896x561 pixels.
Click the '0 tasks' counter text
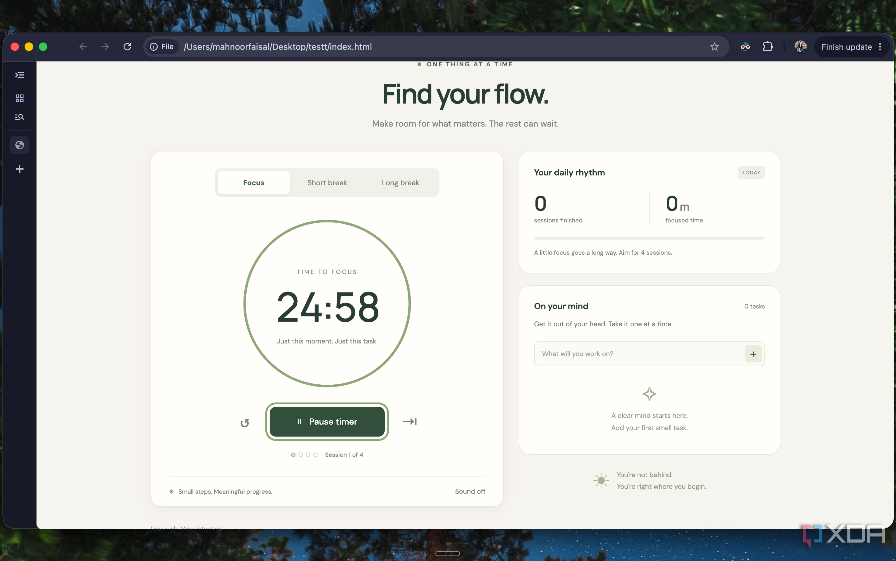(754, 307)
